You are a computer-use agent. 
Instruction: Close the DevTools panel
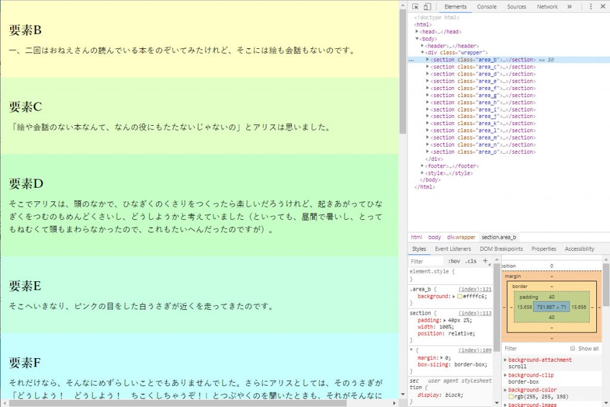coord(603,7)
